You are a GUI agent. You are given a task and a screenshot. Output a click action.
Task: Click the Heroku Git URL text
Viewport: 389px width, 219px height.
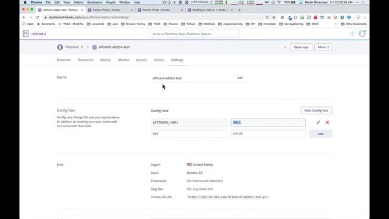[x=228, y=197]
